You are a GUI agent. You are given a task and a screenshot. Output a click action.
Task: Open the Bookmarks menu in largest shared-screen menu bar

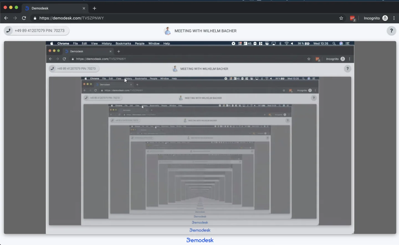tap(123, 44)
